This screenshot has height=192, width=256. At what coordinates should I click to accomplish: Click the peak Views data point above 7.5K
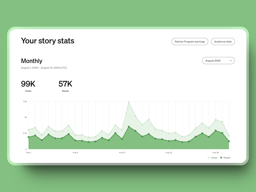[129, 102]
